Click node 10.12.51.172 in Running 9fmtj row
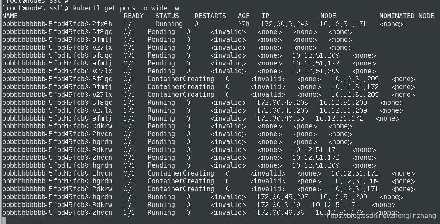Image resolution: width=440 pixels, height=224 pixels. [339, 118]
